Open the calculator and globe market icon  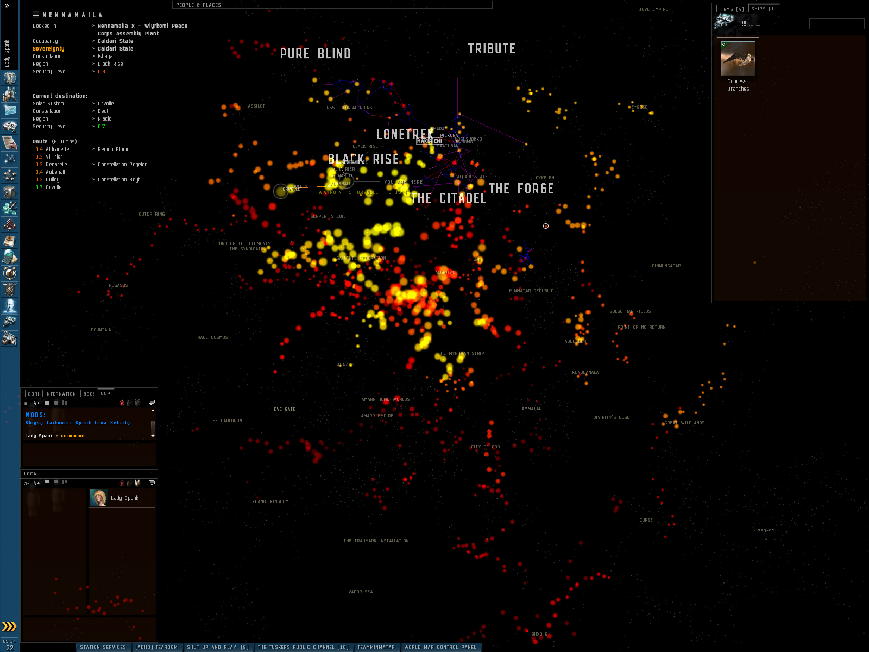pyautogui.click(x=10, y=257)
